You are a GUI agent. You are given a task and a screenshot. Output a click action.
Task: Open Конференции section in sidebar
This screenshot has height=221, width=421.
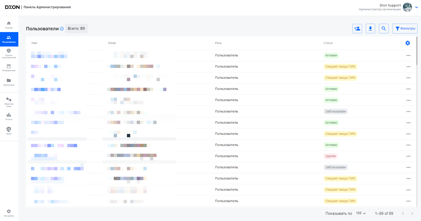tap(9, 67)
